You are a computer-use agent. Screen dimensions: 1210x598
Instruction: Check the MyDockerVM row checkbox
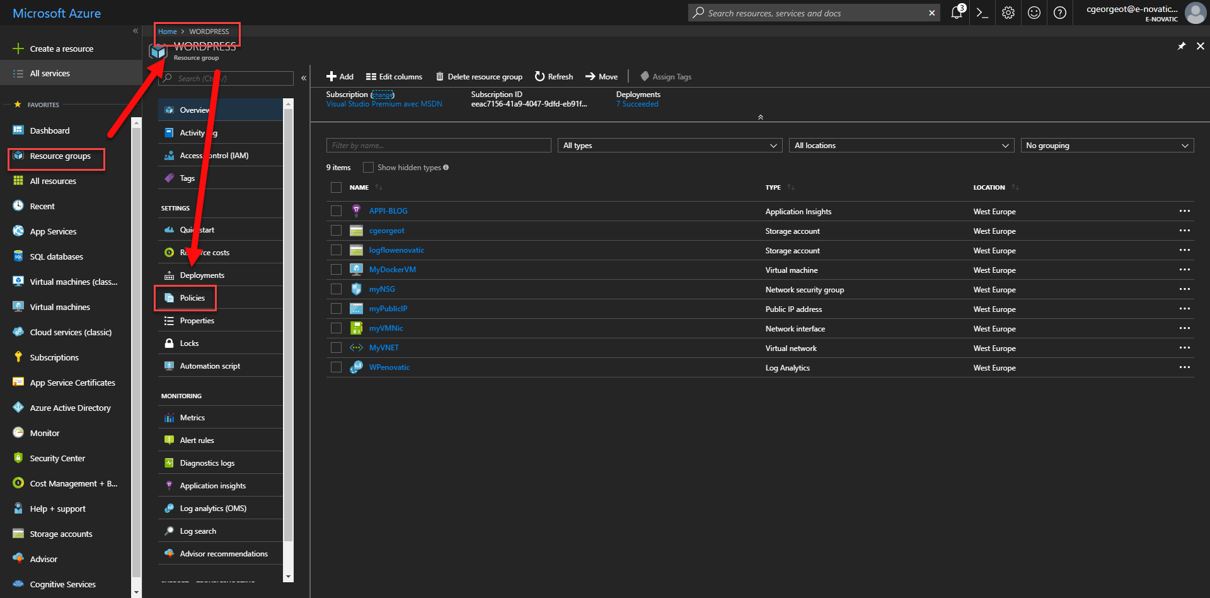click(x=336, y=270)
